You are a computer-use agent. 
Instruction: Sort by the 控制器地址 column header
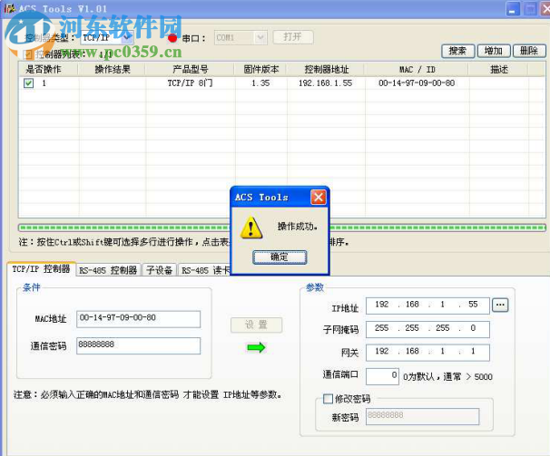[x=326, y=70]
